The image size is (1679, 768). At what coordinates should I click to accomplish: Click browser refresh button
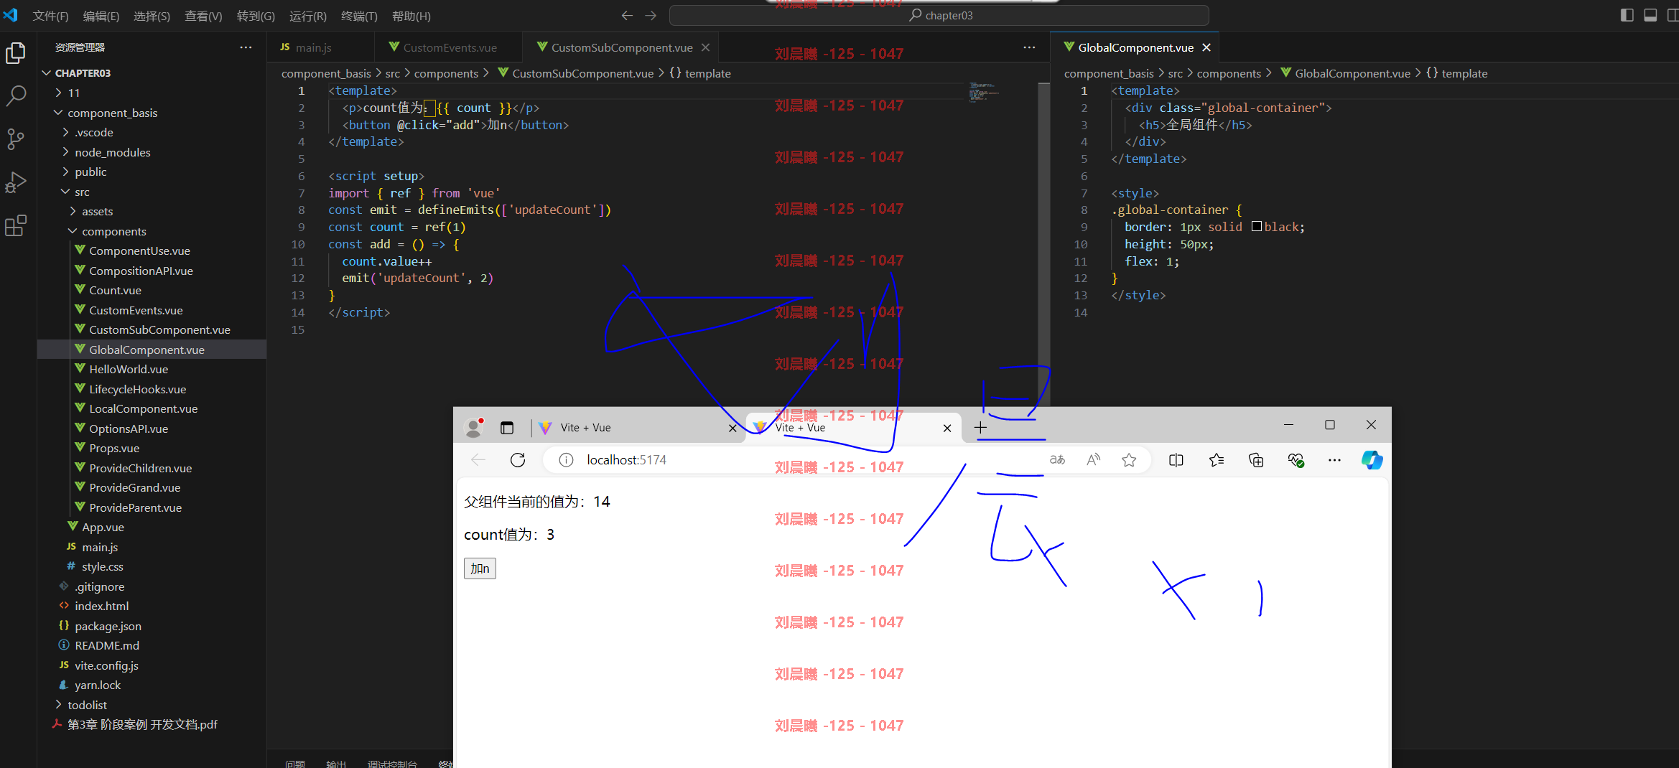click(518, 460)
